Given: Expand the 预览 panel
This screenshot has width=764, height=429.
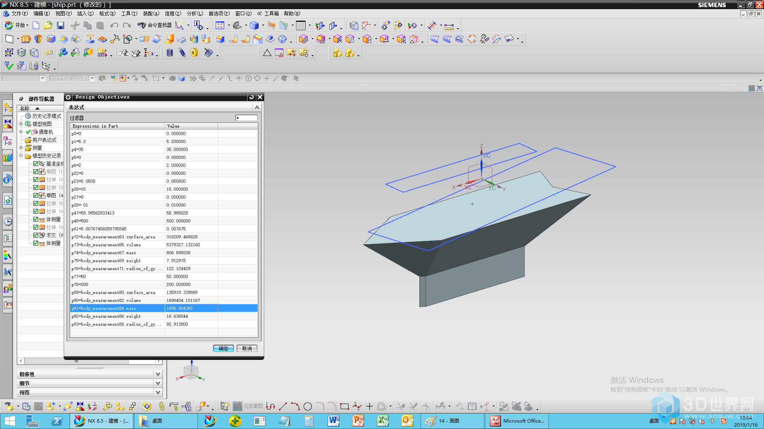Looking at the screenshot, I should (x=158, y=392).
